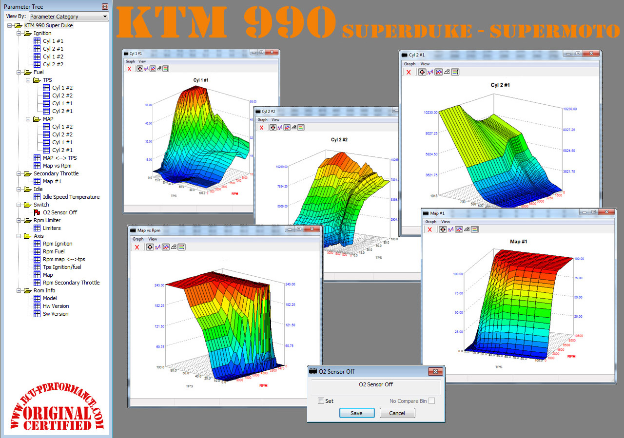Select MAP <--> TPS table in tree
Viewport: 624px width, 438px height.
coord(59,158)
